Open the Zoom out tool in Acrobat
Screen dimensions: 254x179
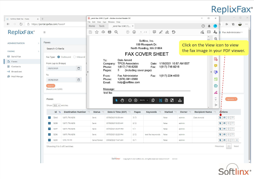[x=116, y=32]
